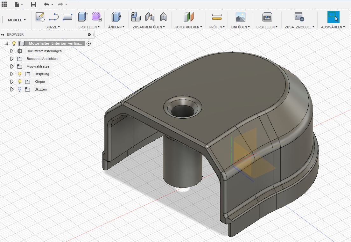Click the Measure ruler icon
The width and height of the screenshot is (351, 242).
(x=217, y=17)
